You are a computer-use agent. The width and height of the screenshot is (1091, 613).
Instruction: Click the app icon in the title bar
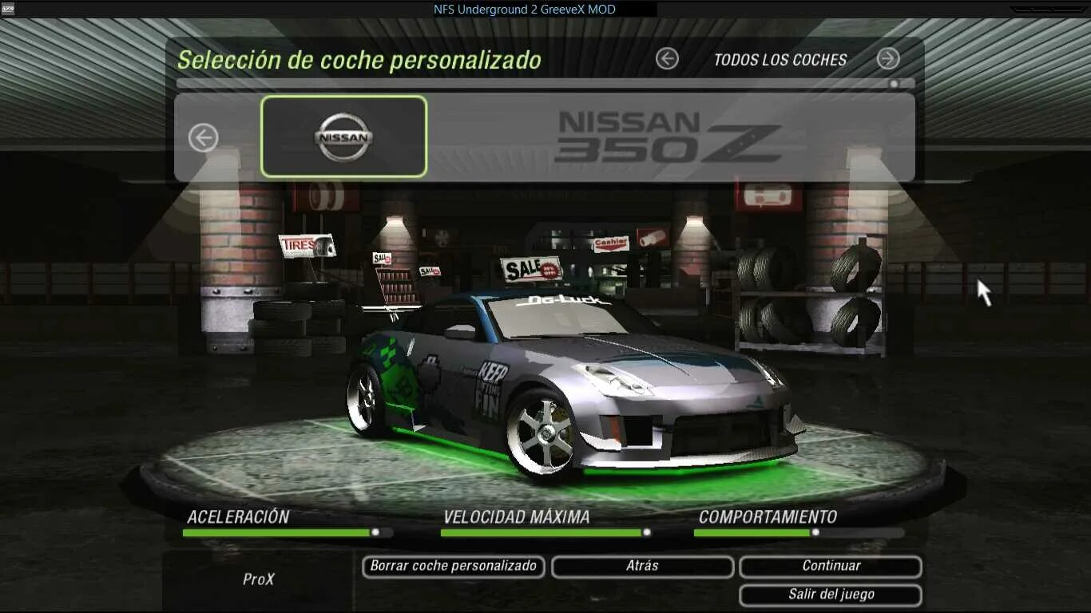point(8,9)
